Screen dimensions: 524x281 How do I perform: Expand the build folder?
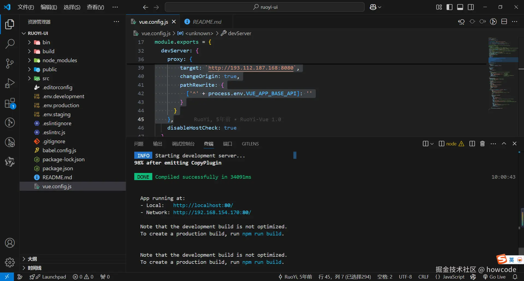pos(73,51)
